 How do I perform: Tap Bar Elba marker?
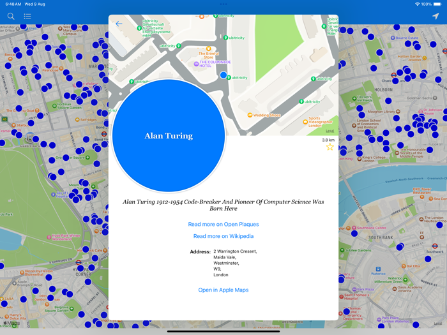coord(404,266)
